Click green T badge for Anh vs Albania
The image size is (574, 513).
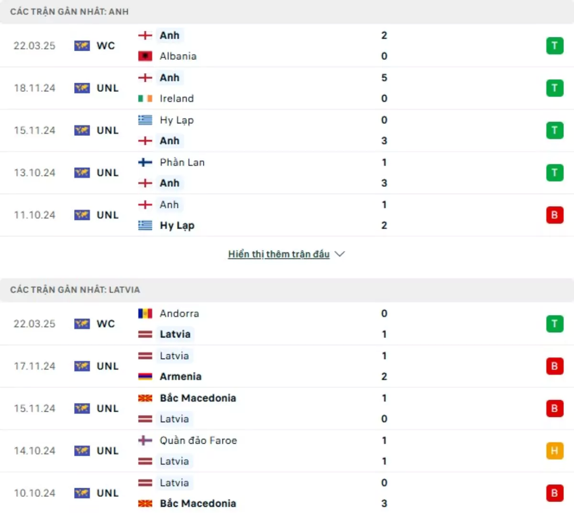click(x=554, y=46)
